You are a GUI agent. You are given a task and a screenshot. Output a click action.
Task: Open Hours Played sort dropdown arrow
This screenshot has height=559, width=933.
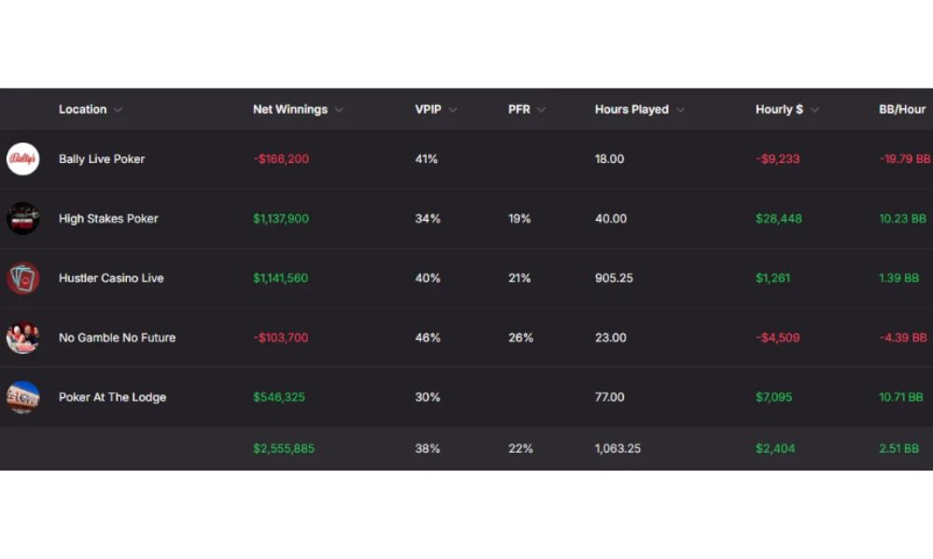tap(681, 110)
